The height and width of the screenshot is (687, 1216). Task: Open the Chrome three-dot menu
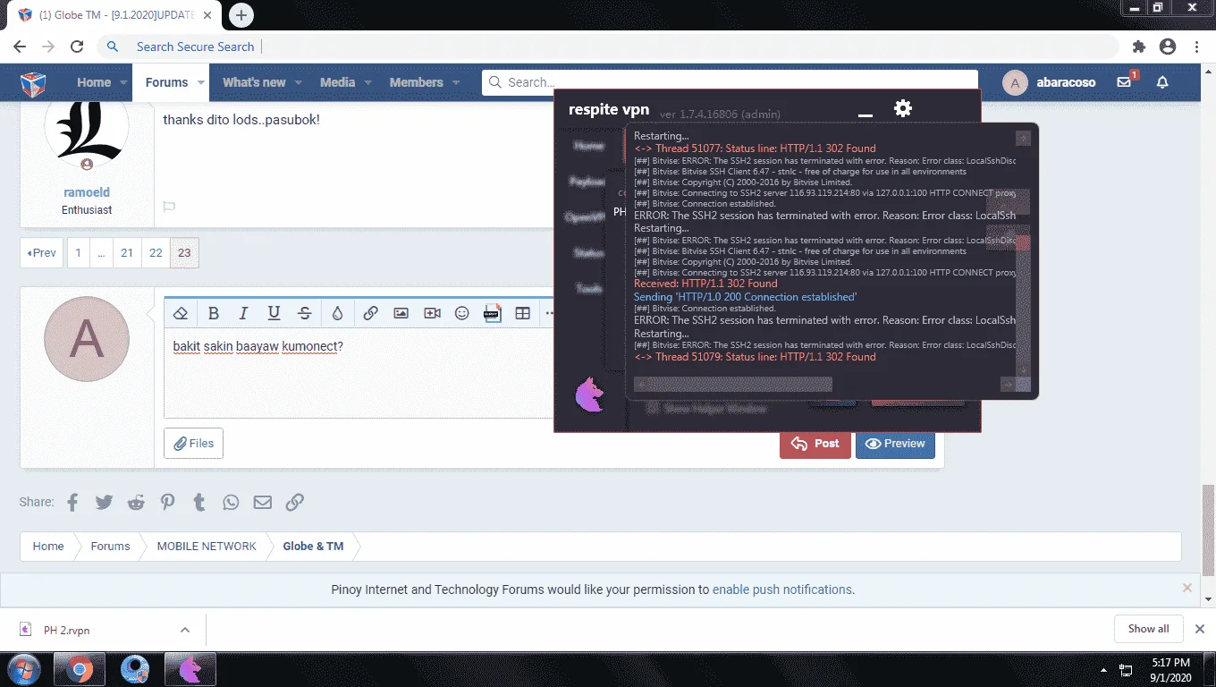pos(1196,47)
